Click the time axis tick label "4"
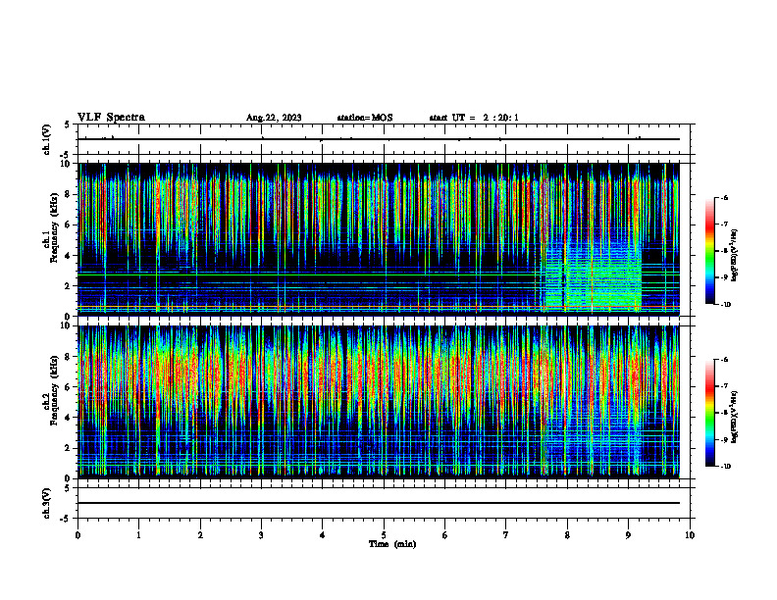Viewport: 777px width, 600px height. coord(323,535)
